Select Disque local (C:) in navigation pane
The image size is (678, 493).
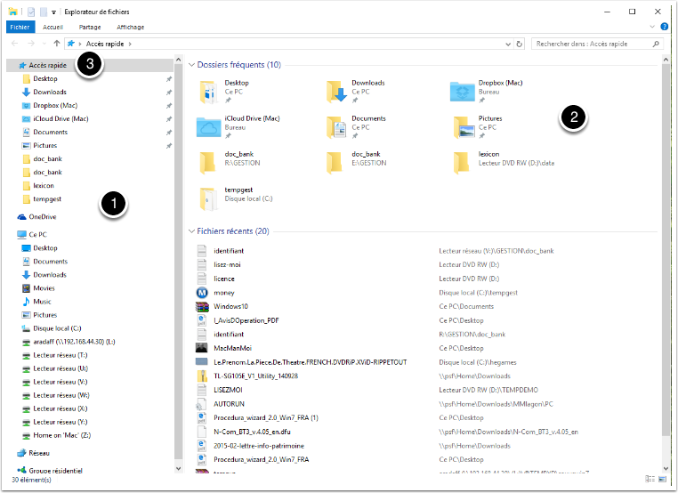56,328
